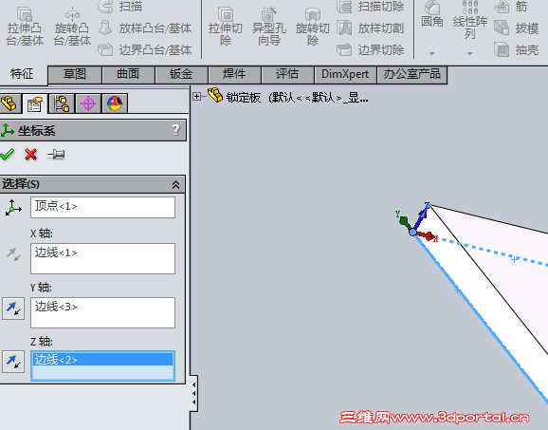
Task: Select the Fillet (圆角) tool
Action: point(432,14)
